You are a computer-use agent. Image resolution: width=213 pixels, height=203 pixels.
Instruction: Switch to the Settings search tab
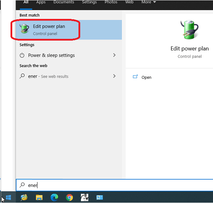[89, 2]
